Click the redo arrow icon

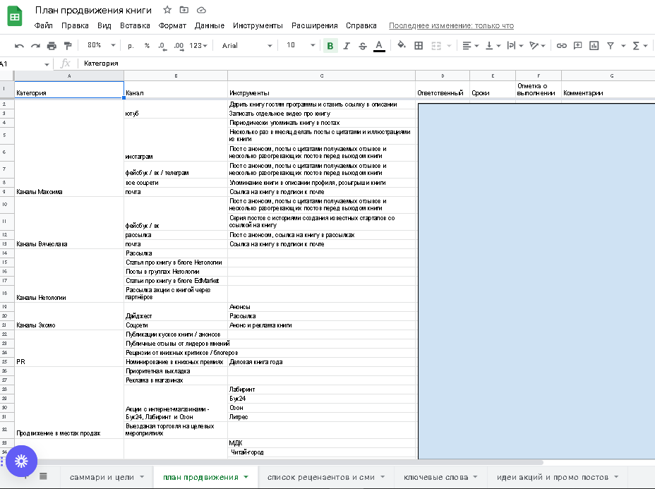point(35,46)
